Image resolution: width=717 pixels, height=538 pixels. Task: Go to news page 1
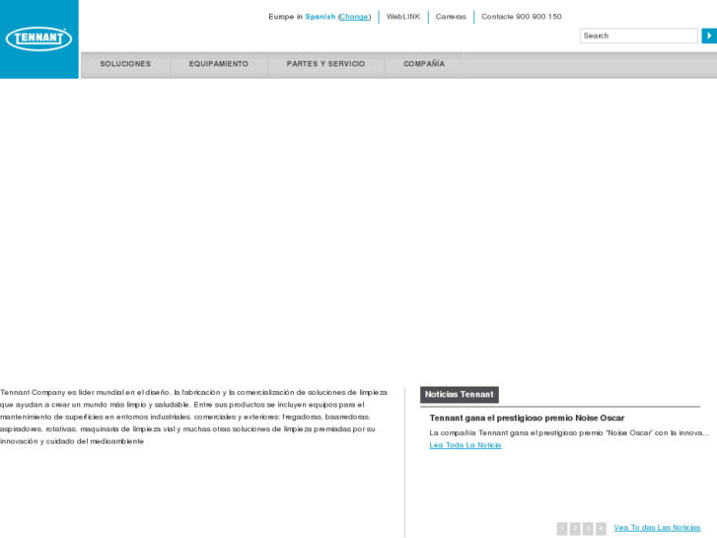pyautogui.click(x=562, y=528)
